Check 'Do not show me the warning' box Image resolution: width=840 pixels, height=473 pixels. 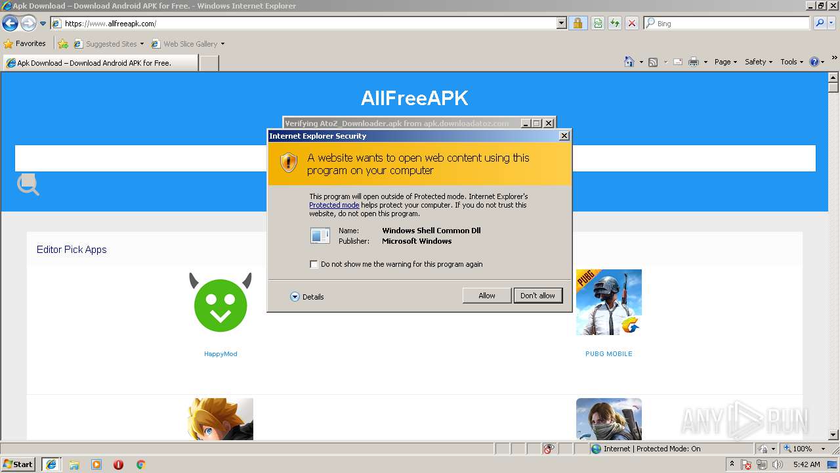tap(314, 264)
